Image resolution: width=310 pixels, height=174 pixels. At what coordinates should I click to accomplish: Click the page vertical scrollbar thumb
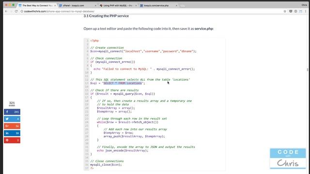(x=308, y=70)
